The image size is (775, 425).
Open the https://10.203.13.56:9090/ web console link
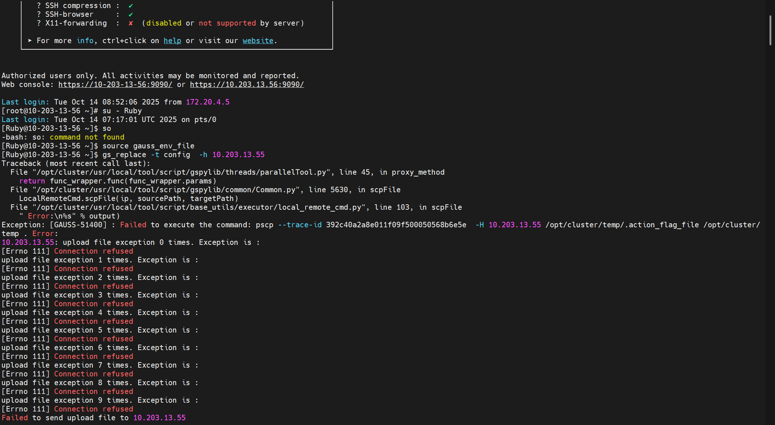[247, 85]
